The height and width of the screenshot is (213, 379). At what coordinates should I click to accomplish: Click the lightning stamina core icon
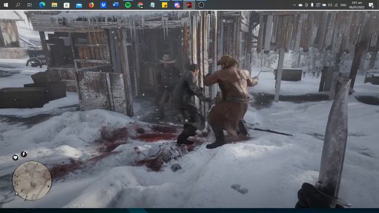[24, 154]
